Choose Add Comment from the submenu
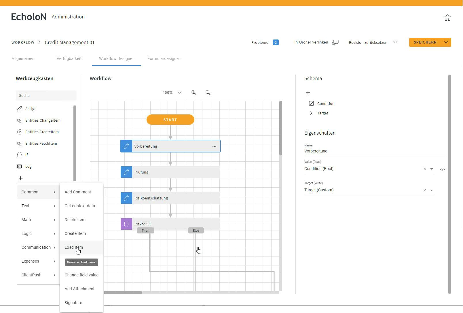Image resolution: width=463 pixels, height=313 pixels. 81,192
